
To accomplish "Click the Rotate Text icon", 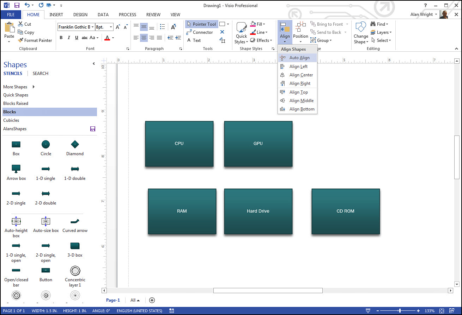I will (173, 27).
